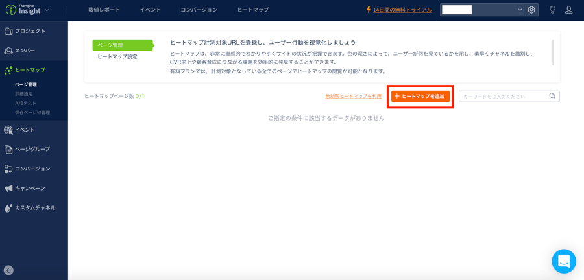This screenshot has width=584, height=280.
Task: Click the search magnifier icon
Action: [x=552, y=96]
